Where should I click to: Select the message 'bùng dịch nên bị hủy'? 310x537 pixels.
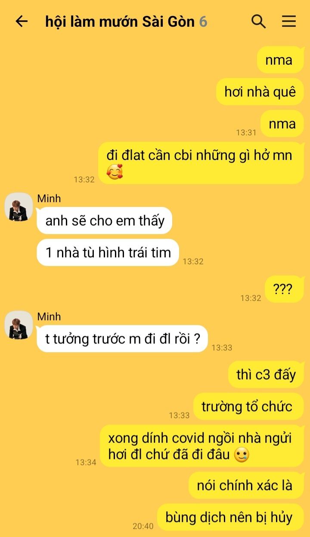click(230, 517)
